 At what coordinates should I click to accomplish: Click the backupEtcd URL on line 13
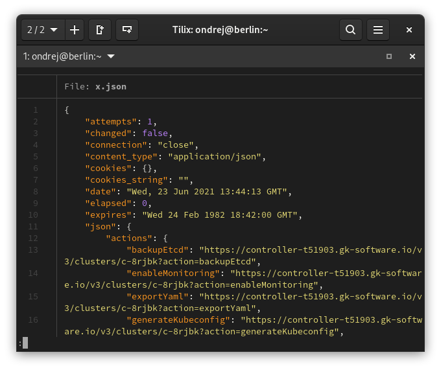click(x=310, y=249)
